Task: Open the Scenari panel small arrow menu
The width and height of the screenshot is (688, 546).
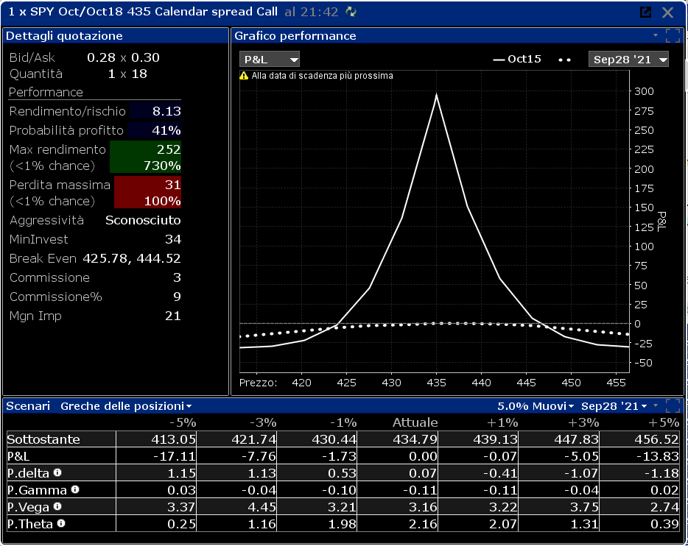Action: [x=656, y=405]
